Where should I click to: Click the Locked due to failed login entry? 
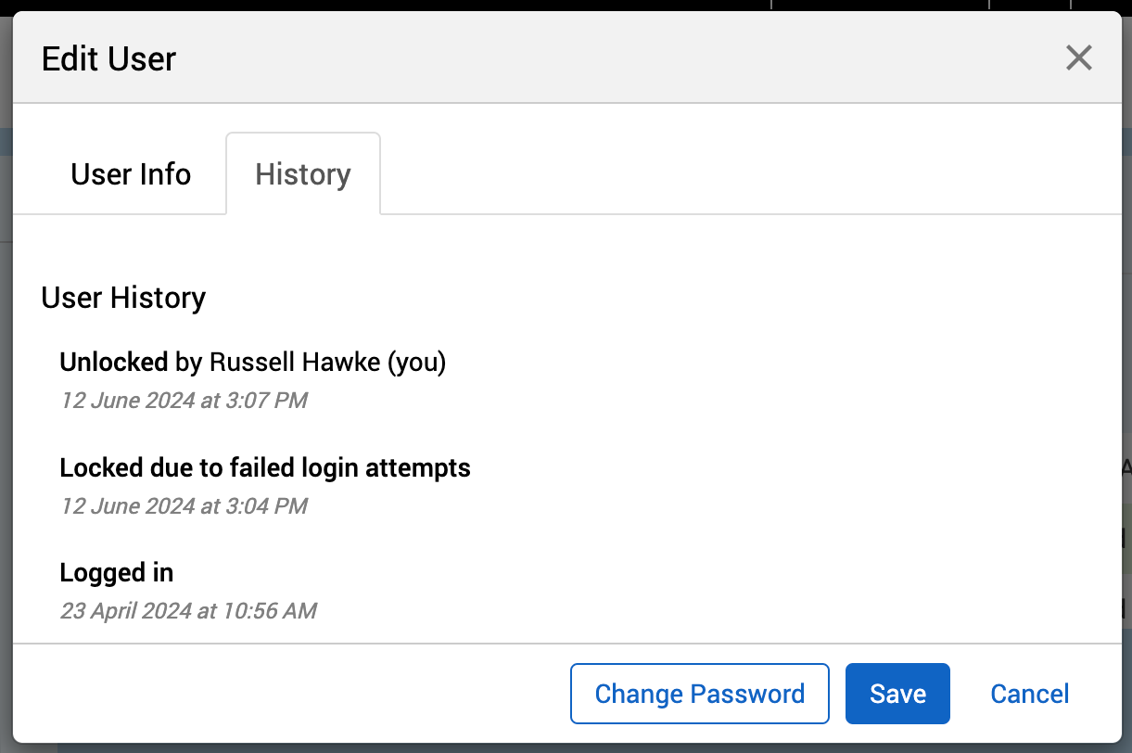pos(265,467)
